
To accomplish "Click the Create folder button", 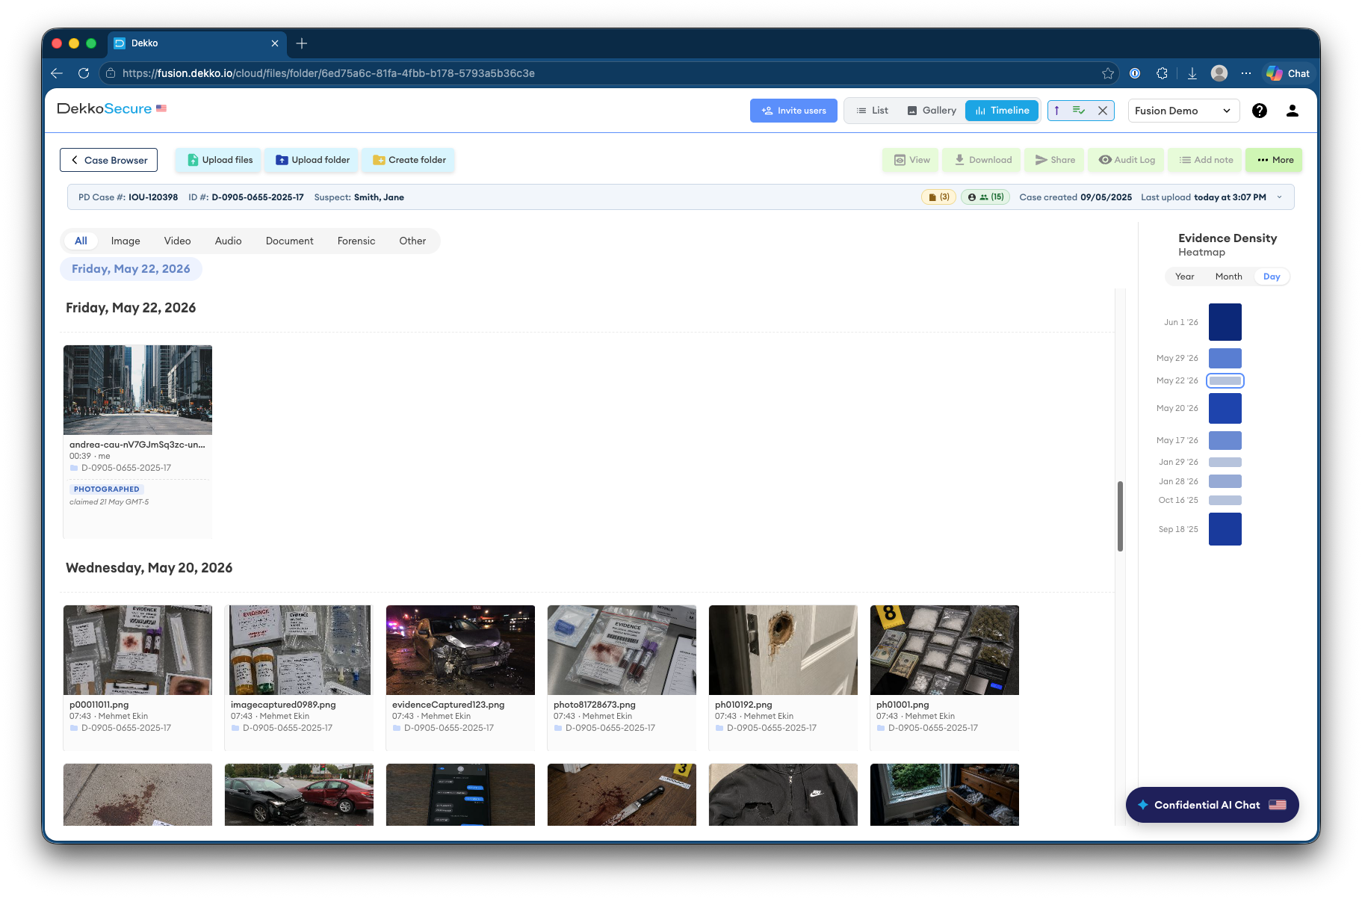I will 409,160.
